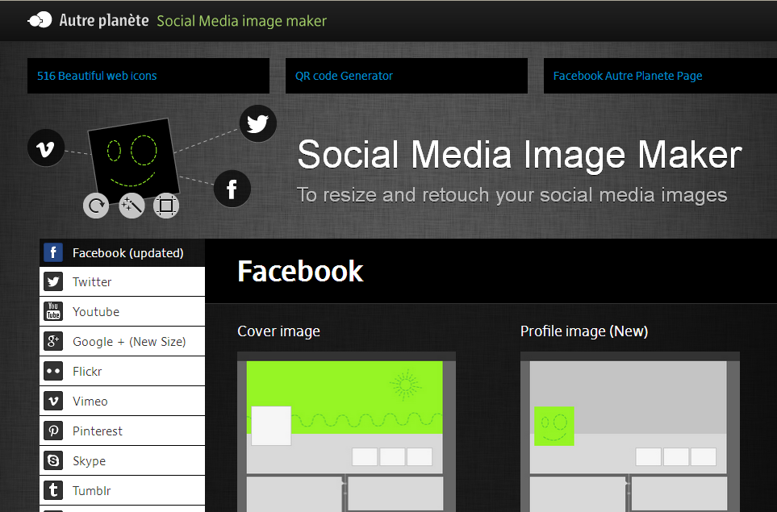Click the Google+ icon in the sidebar
The image size is (777, 512).
tap(53, 341)
